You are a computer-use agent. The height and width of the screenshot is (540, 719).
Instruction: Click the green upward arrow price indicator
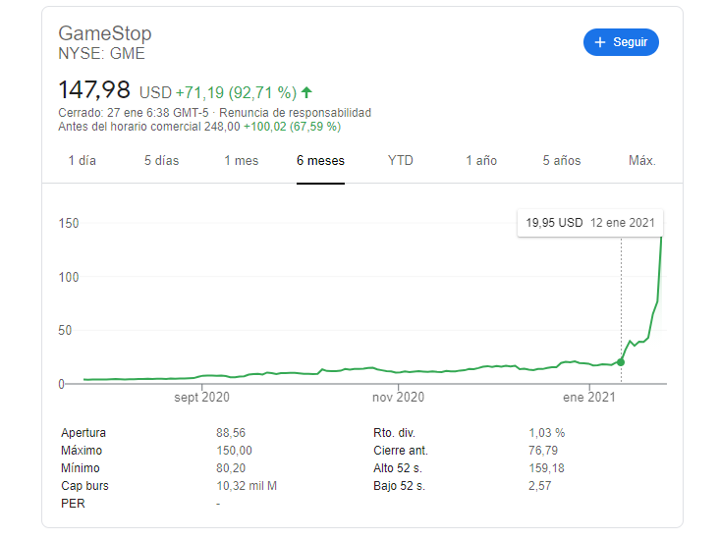point(306,92)
